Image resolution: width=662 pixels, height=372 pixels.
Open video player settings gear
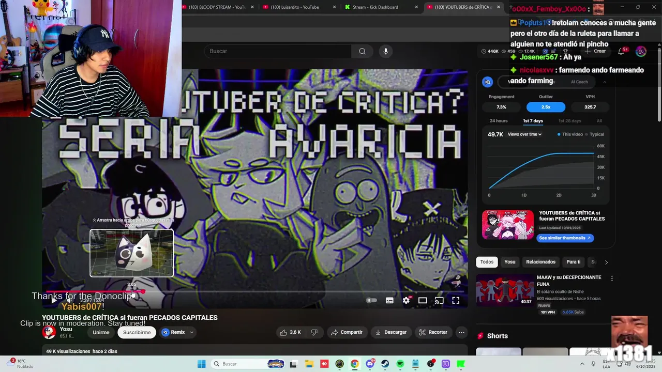407,300
